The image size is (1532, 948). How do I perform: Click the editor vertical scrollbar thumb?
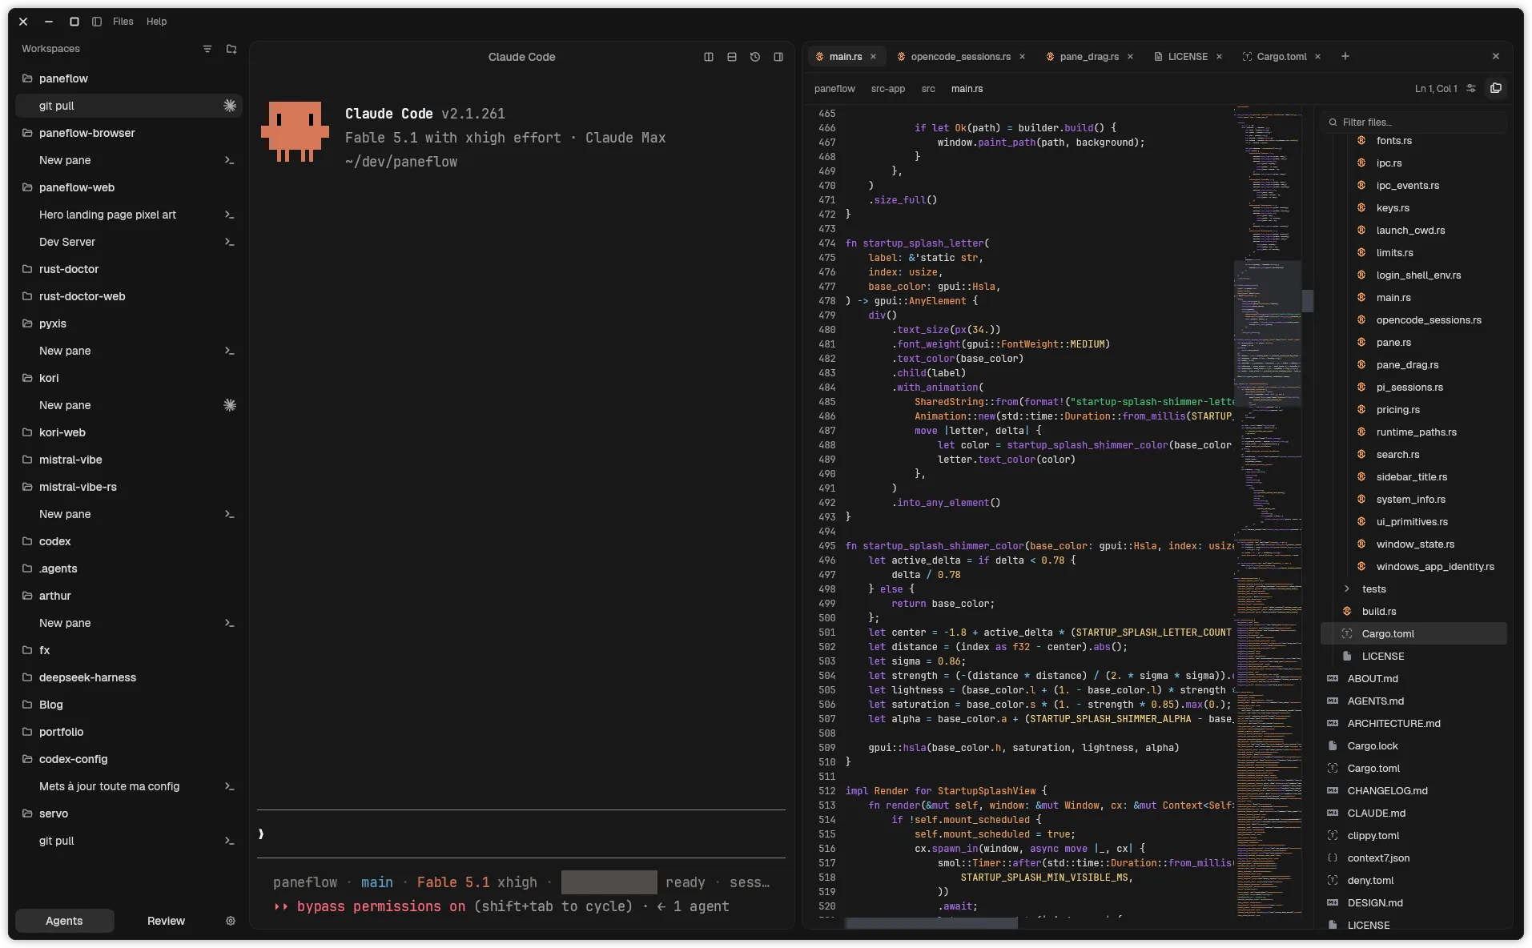(x=1308, y=300)
